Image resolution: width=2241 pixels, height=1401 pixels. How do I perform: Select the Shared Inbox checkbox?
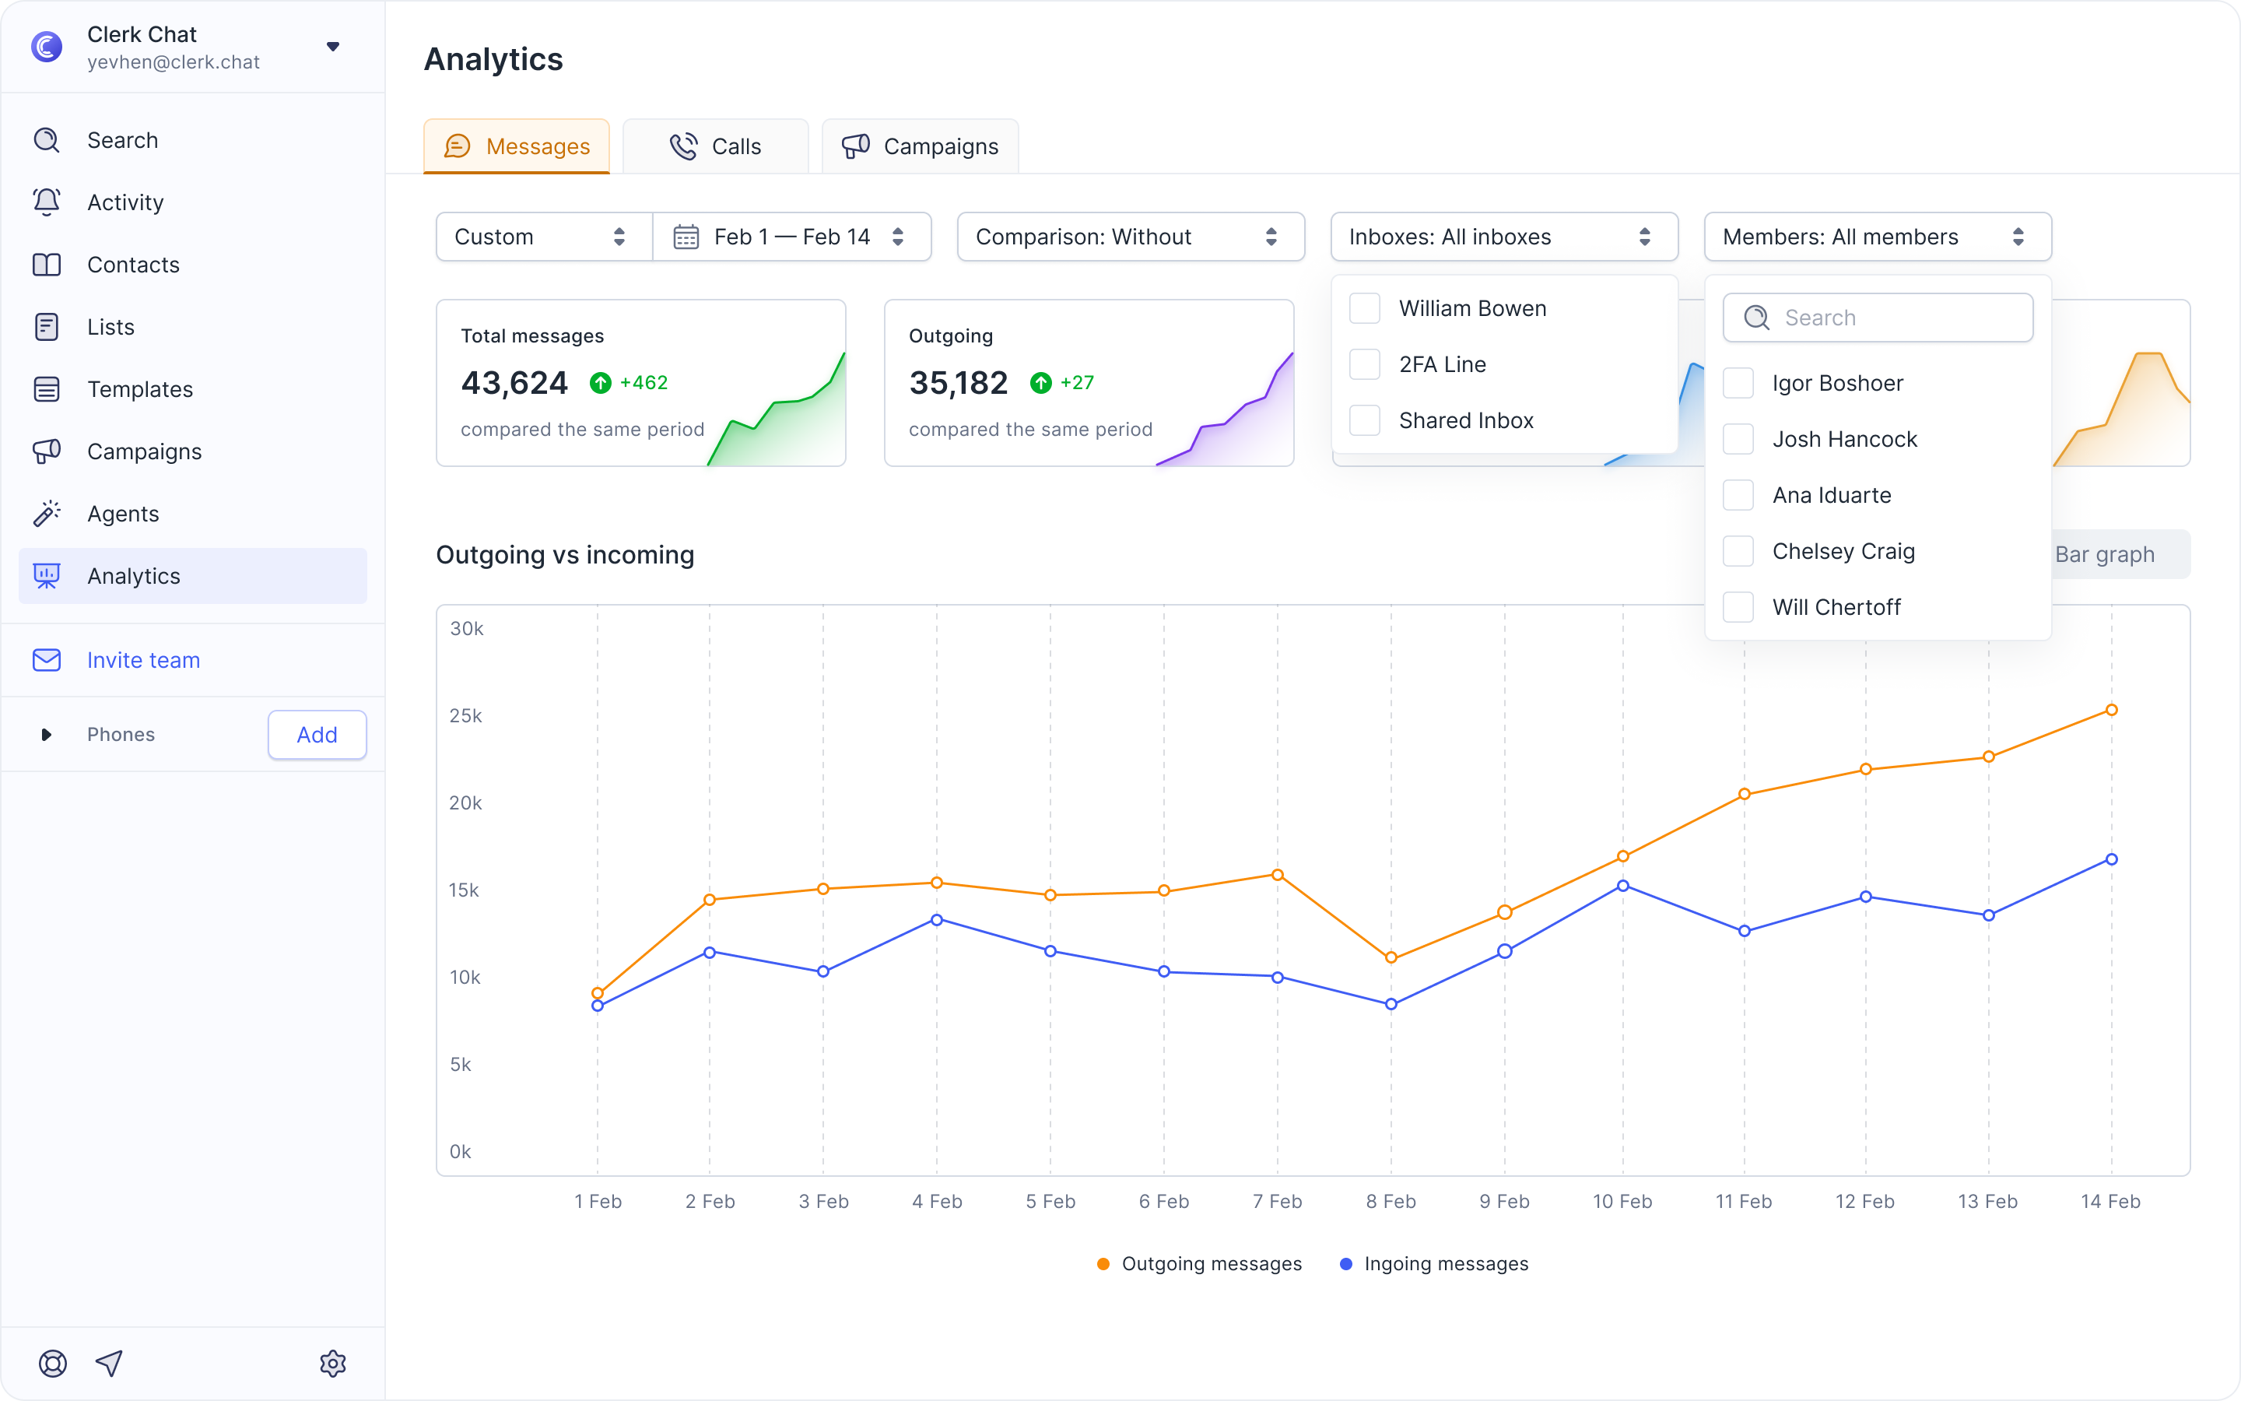click(1365, 420)
